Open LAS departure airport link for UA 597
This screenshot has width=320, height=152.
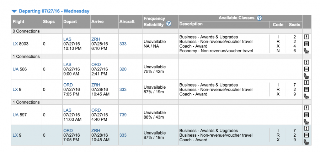[x=67, y=110]
